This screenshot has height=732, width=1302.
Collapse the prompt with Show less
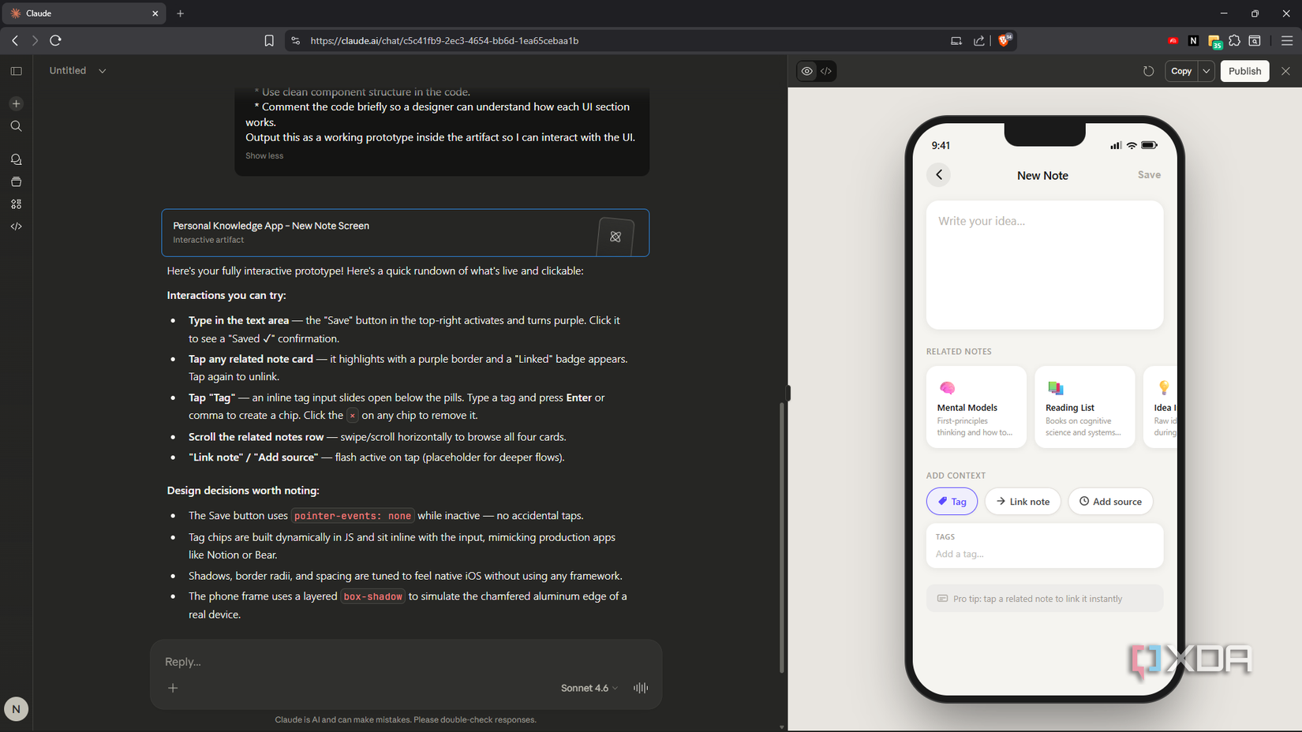[264, 155]
